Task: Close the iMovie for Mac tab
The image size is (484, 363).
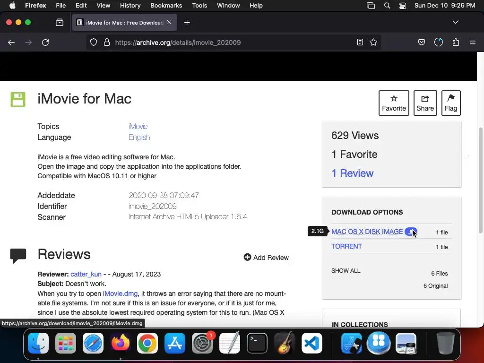Action: click(x=169, y=22)
